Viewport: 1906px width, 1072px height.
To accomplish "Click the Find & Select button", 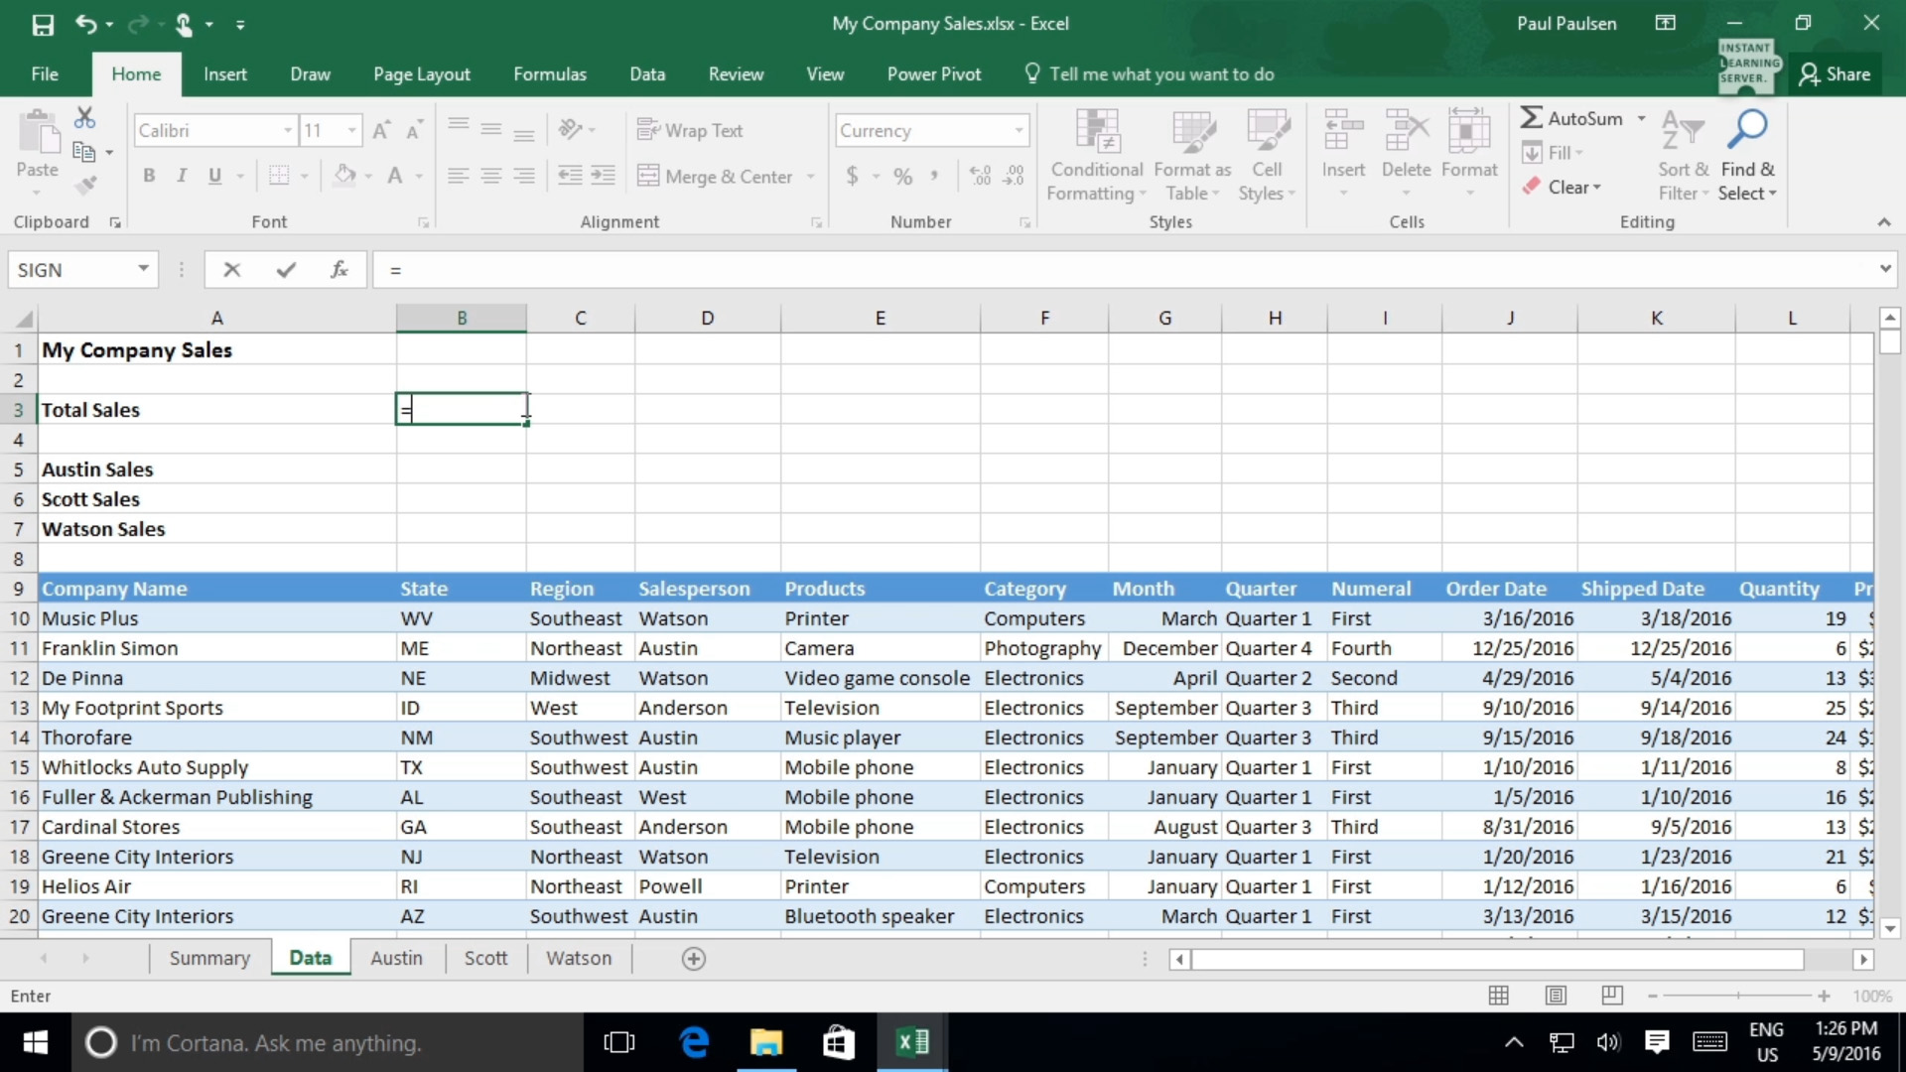I will coord(1748,155).
